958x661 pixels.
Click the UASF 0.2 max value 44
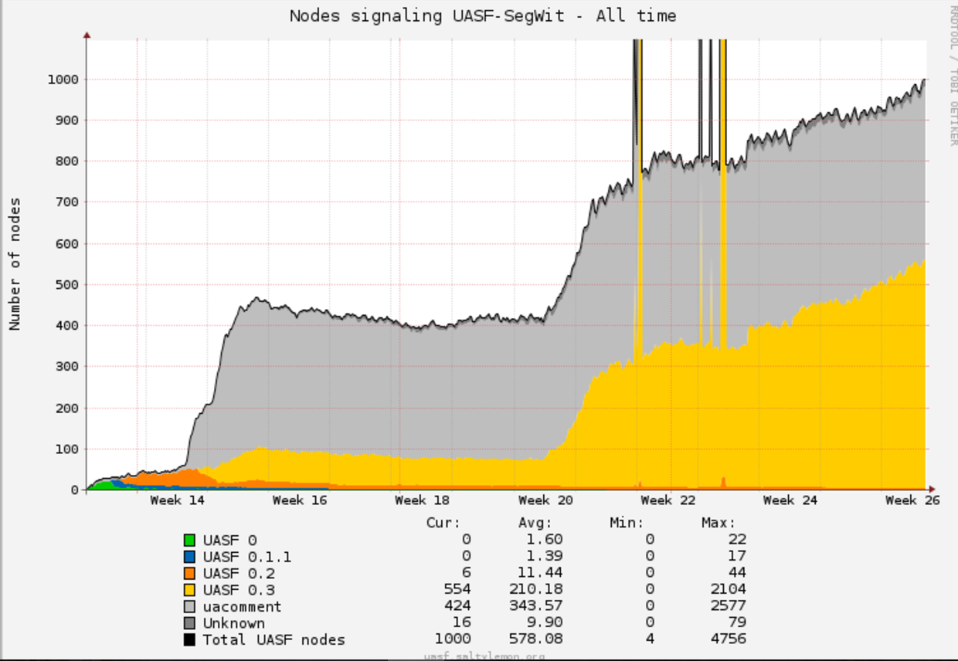pyautogui.click(x=738, y=574)
